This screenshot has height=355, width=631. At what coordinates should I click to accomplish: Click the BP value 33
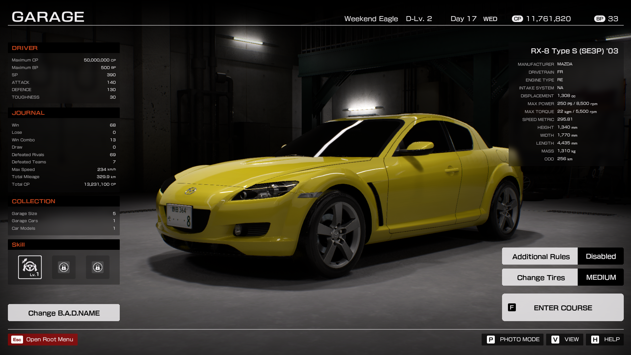click(613, 19)
